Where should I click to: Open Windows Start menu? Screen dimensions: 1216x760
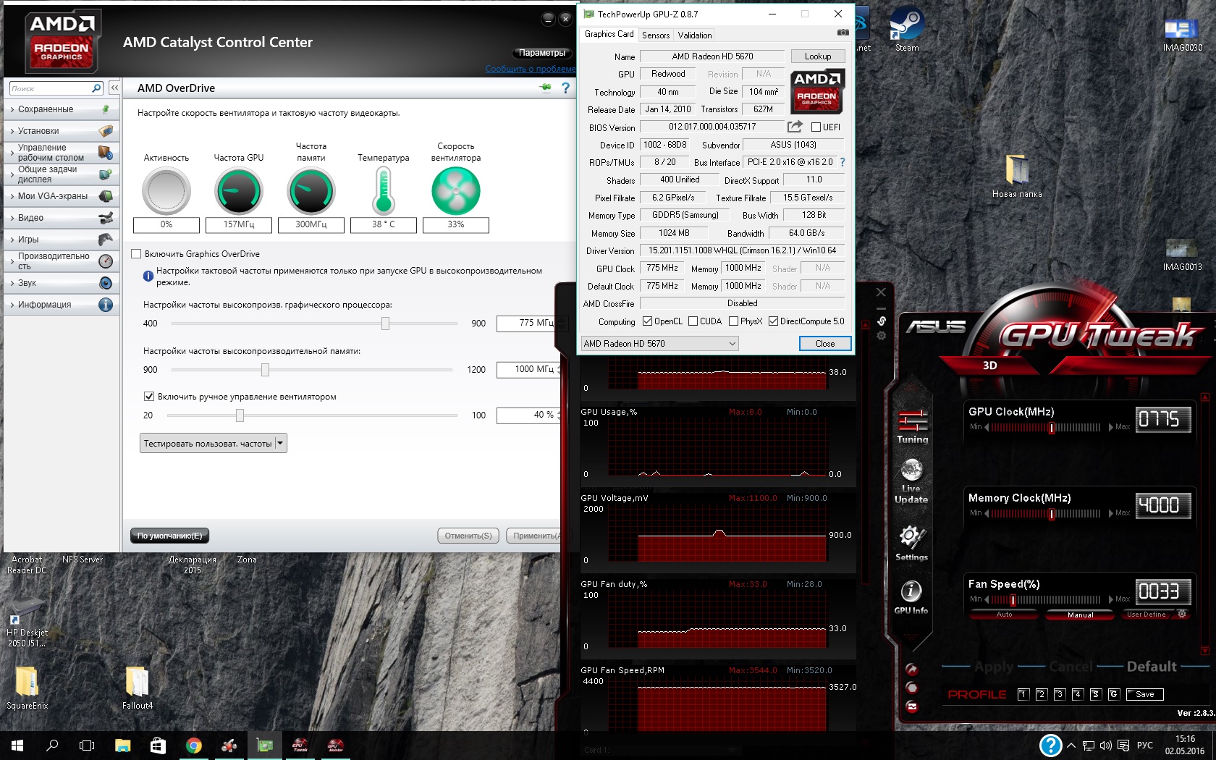[17, 746]
